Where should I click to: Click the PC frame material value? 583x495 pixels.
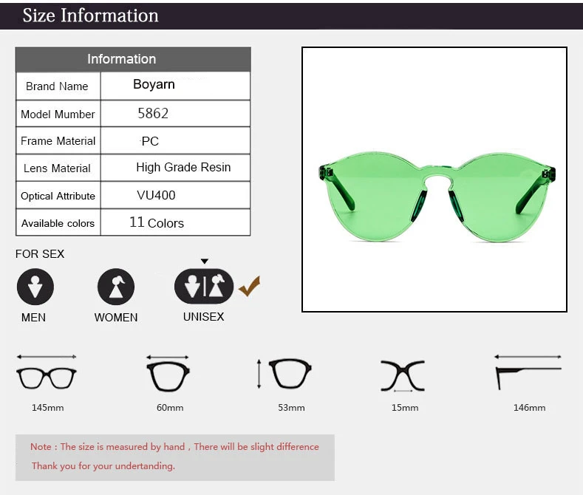[x=150, y=141]
